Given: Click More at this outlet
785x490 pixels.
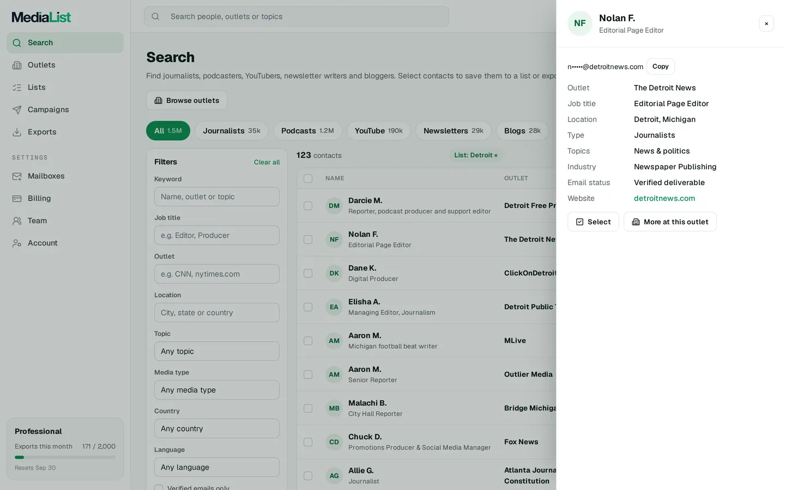Looking at the screenshot, I should pos(670,222).
